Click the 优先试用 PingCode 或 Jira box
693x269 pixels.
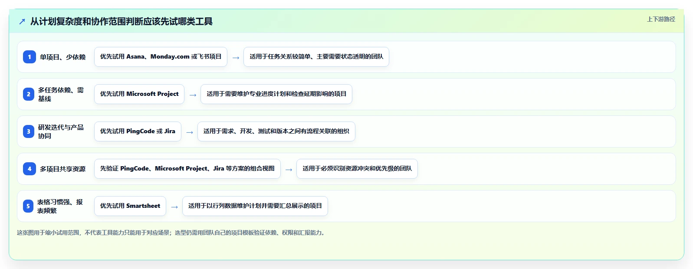[x=138, y=131]
